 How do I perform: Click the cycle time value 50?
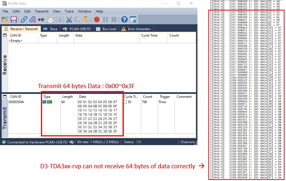[x=130, y=102]
